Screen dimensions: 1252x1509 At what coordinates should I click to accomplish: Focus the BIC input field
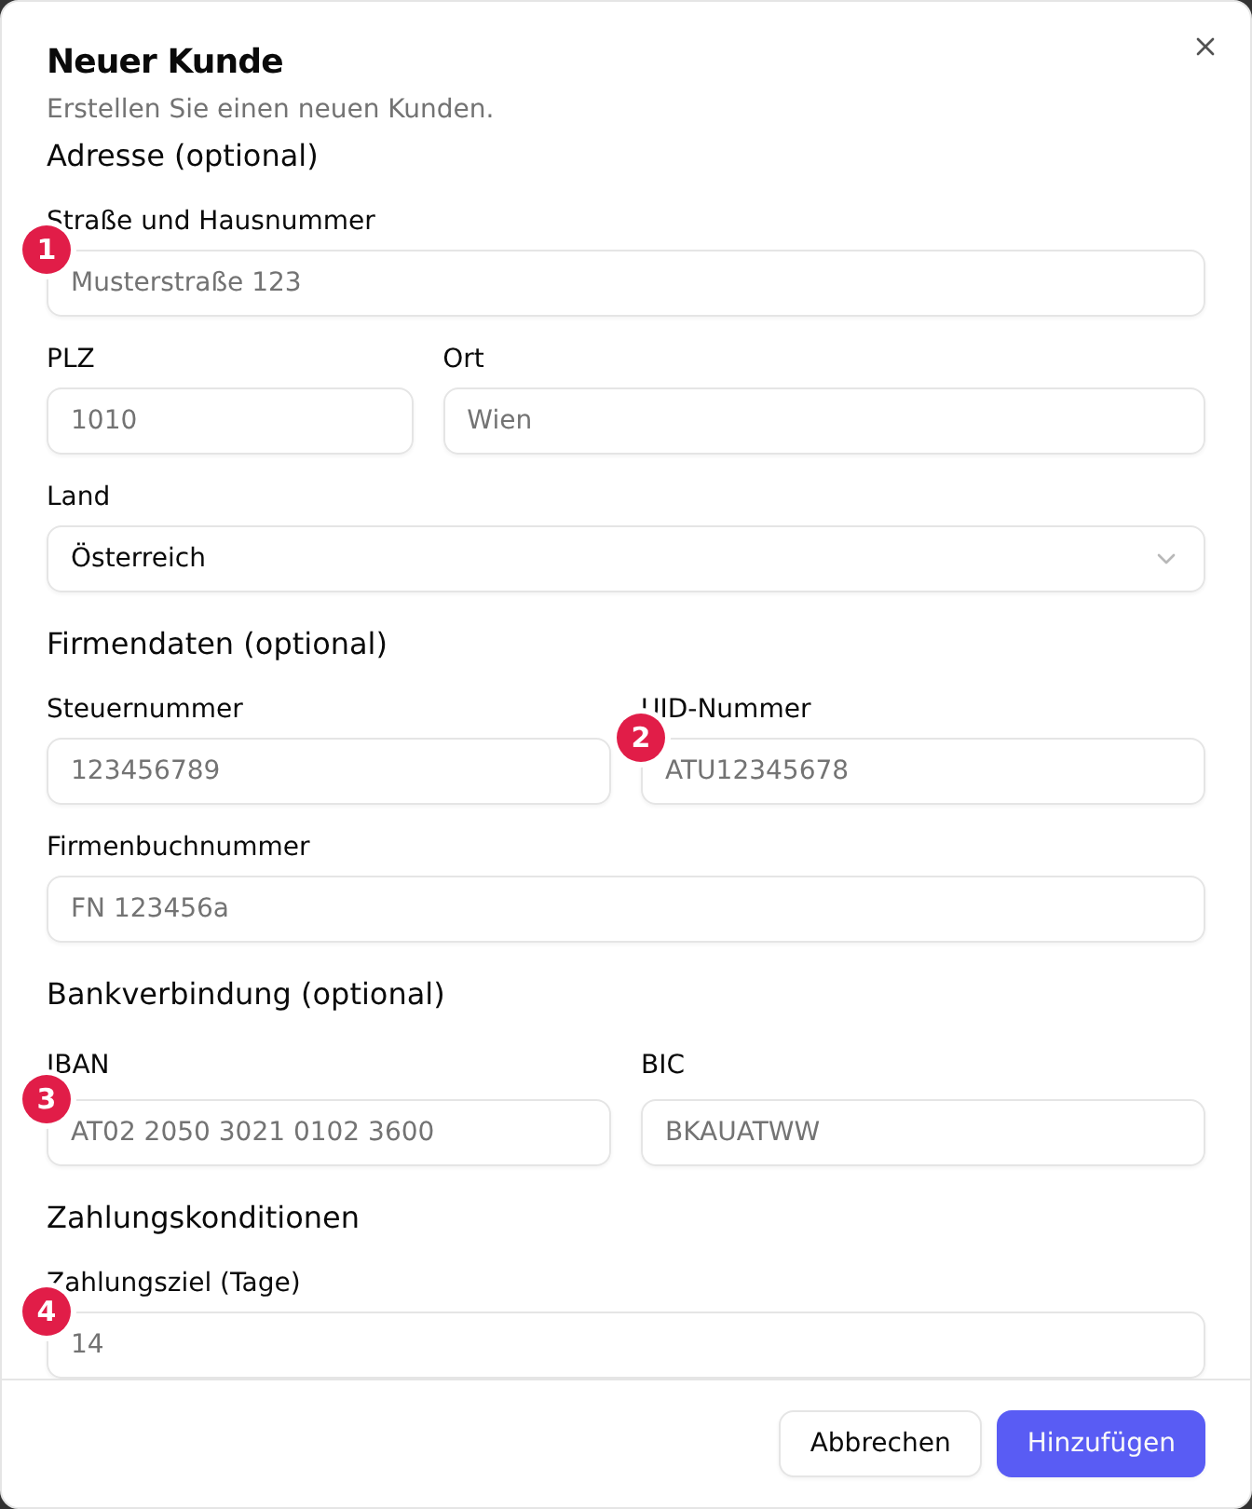pyautogui.click(x=923, y=1133)
